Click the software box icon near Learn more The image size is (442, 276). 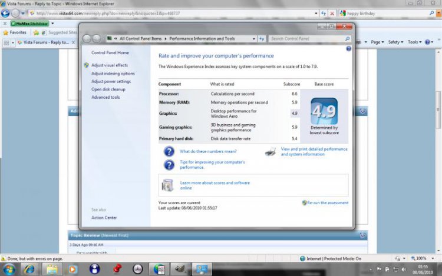pyautogui.click(x=168, y=185)
